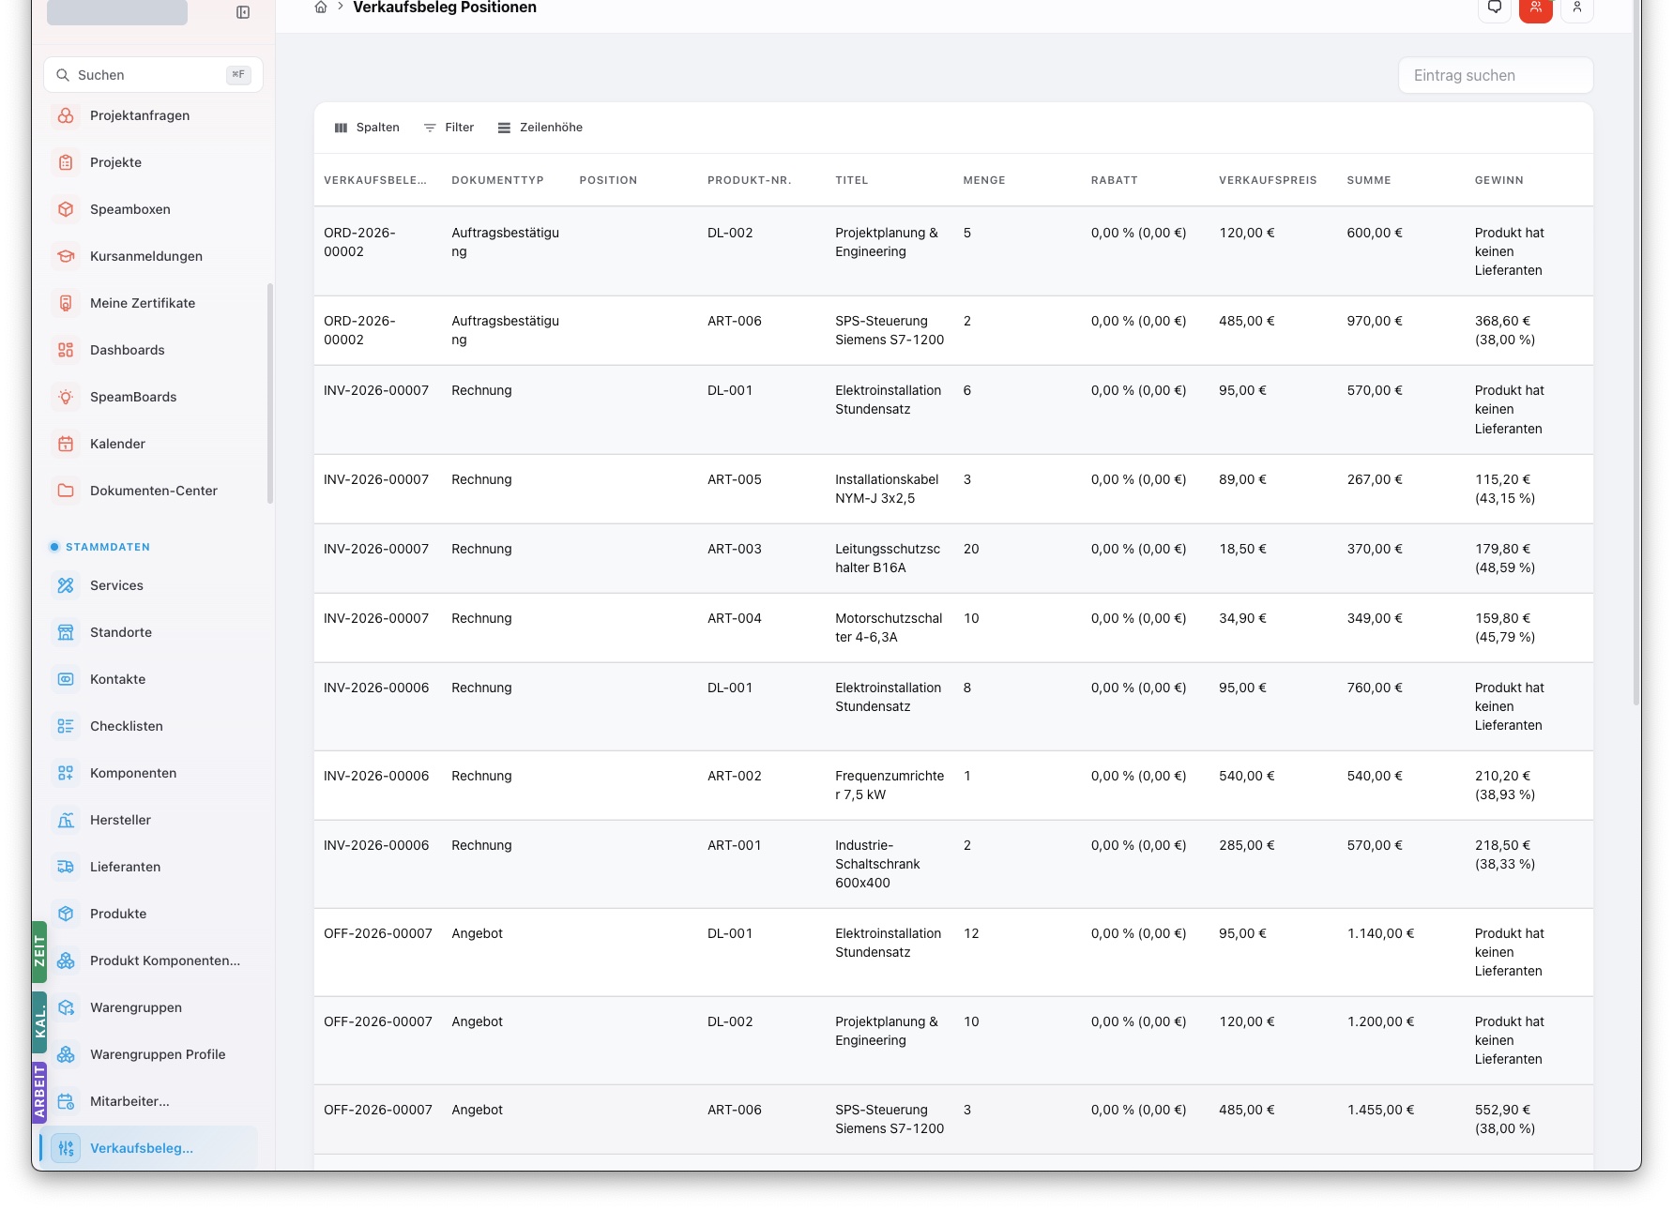Open the Spalten column chooser

[367, 128]
